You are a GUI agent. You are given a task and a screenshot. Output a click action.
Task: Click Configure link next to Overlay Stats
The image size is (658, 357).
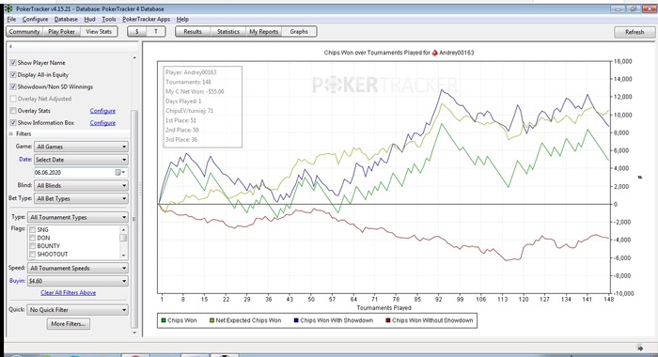102,111
